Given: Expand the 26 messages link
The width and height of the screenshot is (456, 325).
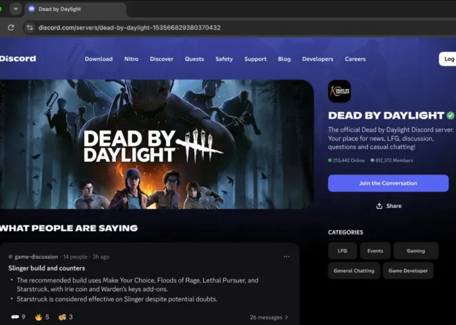Looking at the screenshot, I should click(x=269, y=317).
